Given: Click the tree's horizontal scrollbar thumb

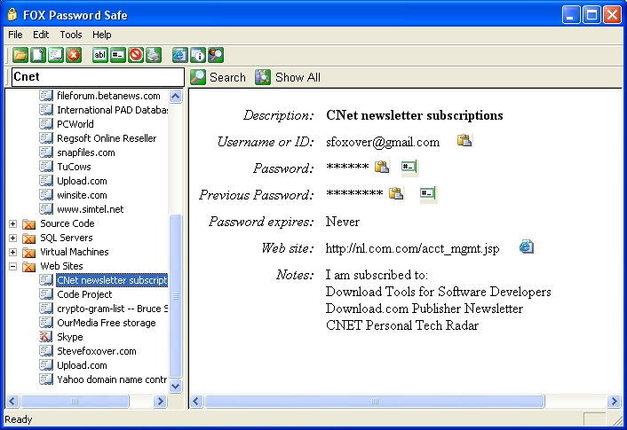Looking at the screenshot, I should pos(75,401).
